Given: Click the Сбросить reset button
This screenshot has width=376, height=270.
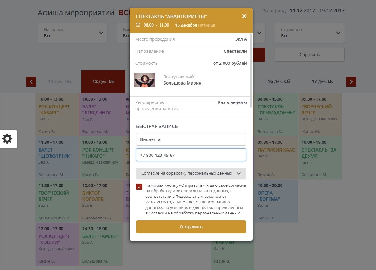Looking at the screenshot, I should pyautogui.click(x=309, y=55).
